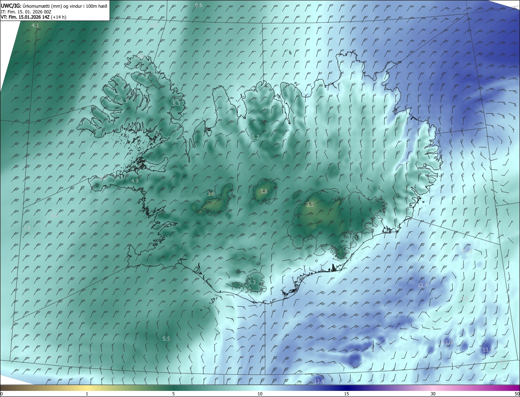Click the 5.2 value in north Iceland
The image size is (520, 397).
click(x=255, y=137)
